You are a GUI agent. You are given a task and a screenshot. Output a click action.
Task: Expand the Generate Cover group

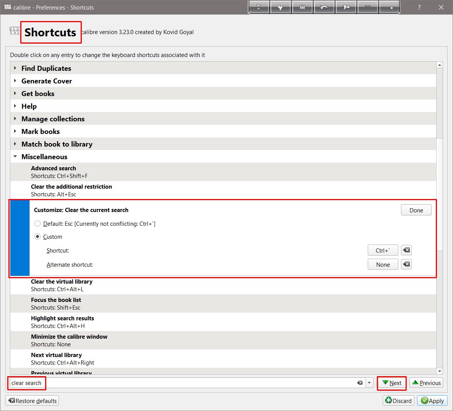(x=15, y=81)
